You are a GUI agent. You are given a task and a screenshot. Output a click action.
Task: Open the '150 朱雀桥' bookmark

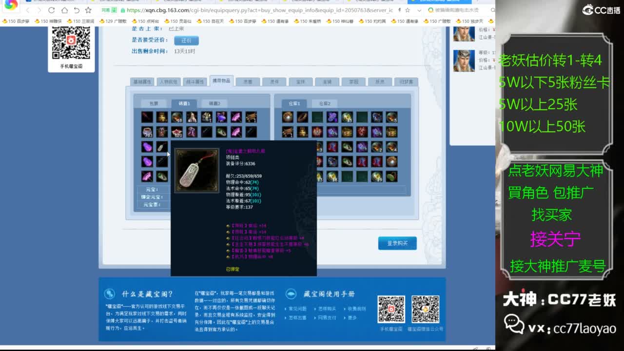307,21
